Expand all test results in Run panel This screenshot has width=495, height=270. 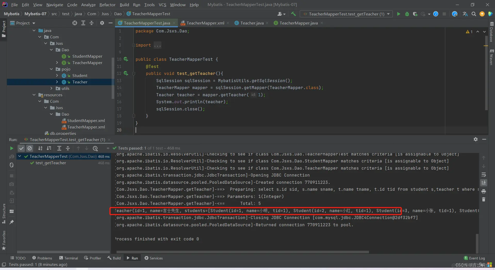tap(59, 148)
